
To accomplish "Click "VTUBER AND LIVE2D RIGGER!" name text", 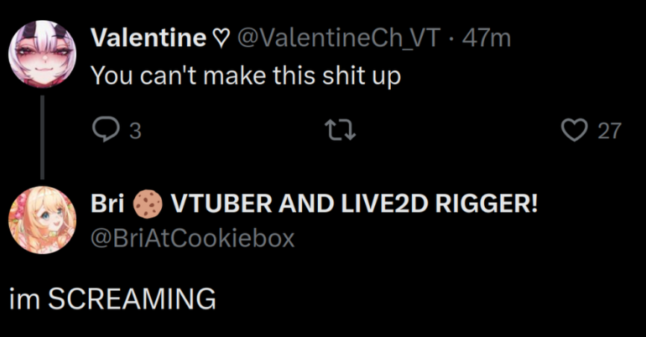I will 354,204.
